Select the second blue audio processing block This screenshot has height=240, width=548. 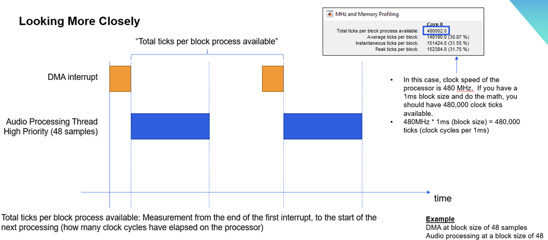point(323,126)
